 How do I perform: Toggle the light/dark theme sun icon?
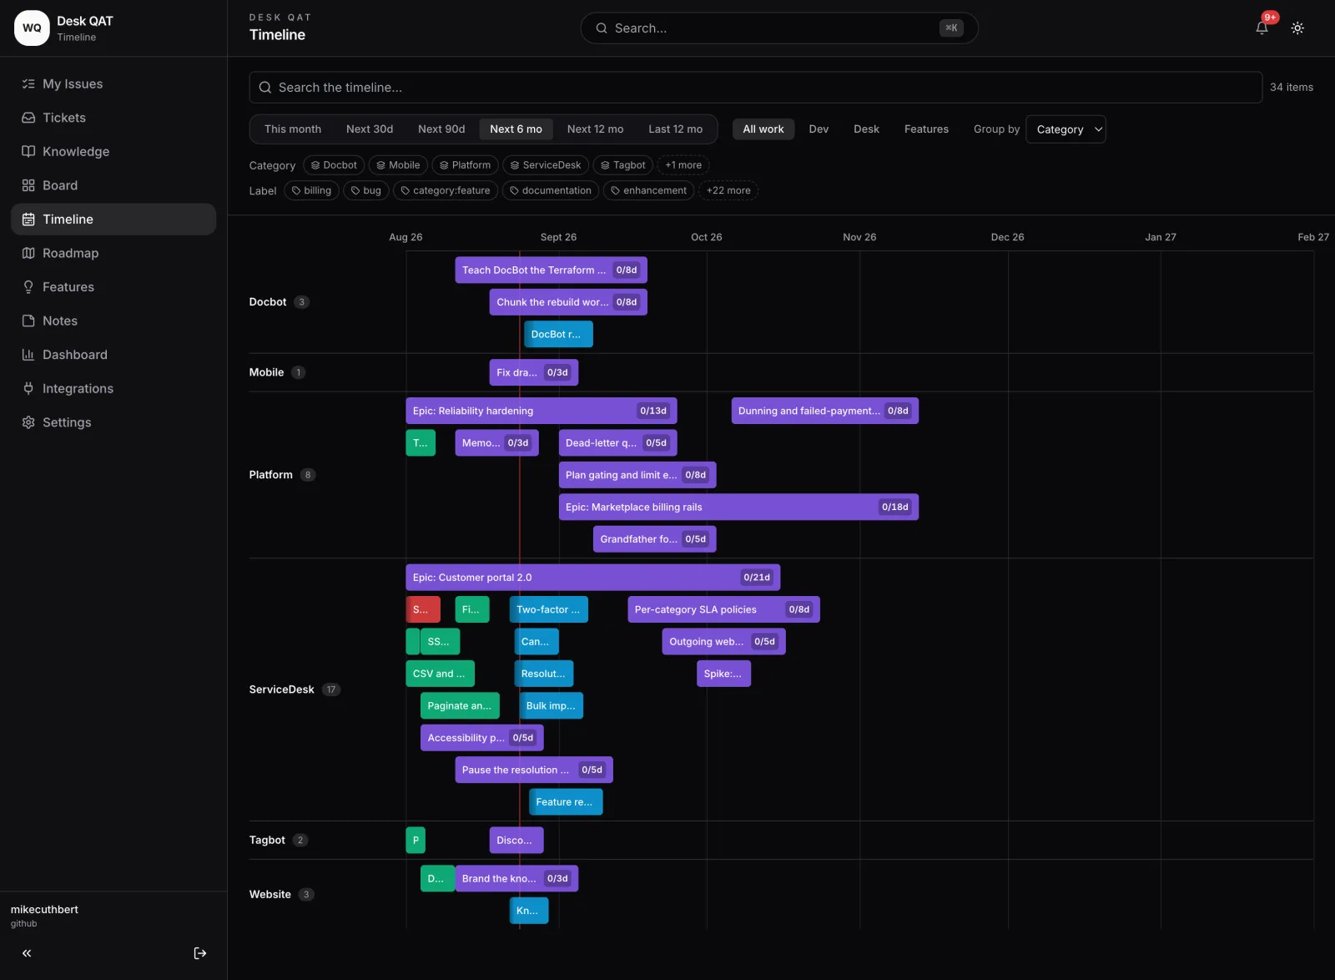click(x=1297, y=28)
